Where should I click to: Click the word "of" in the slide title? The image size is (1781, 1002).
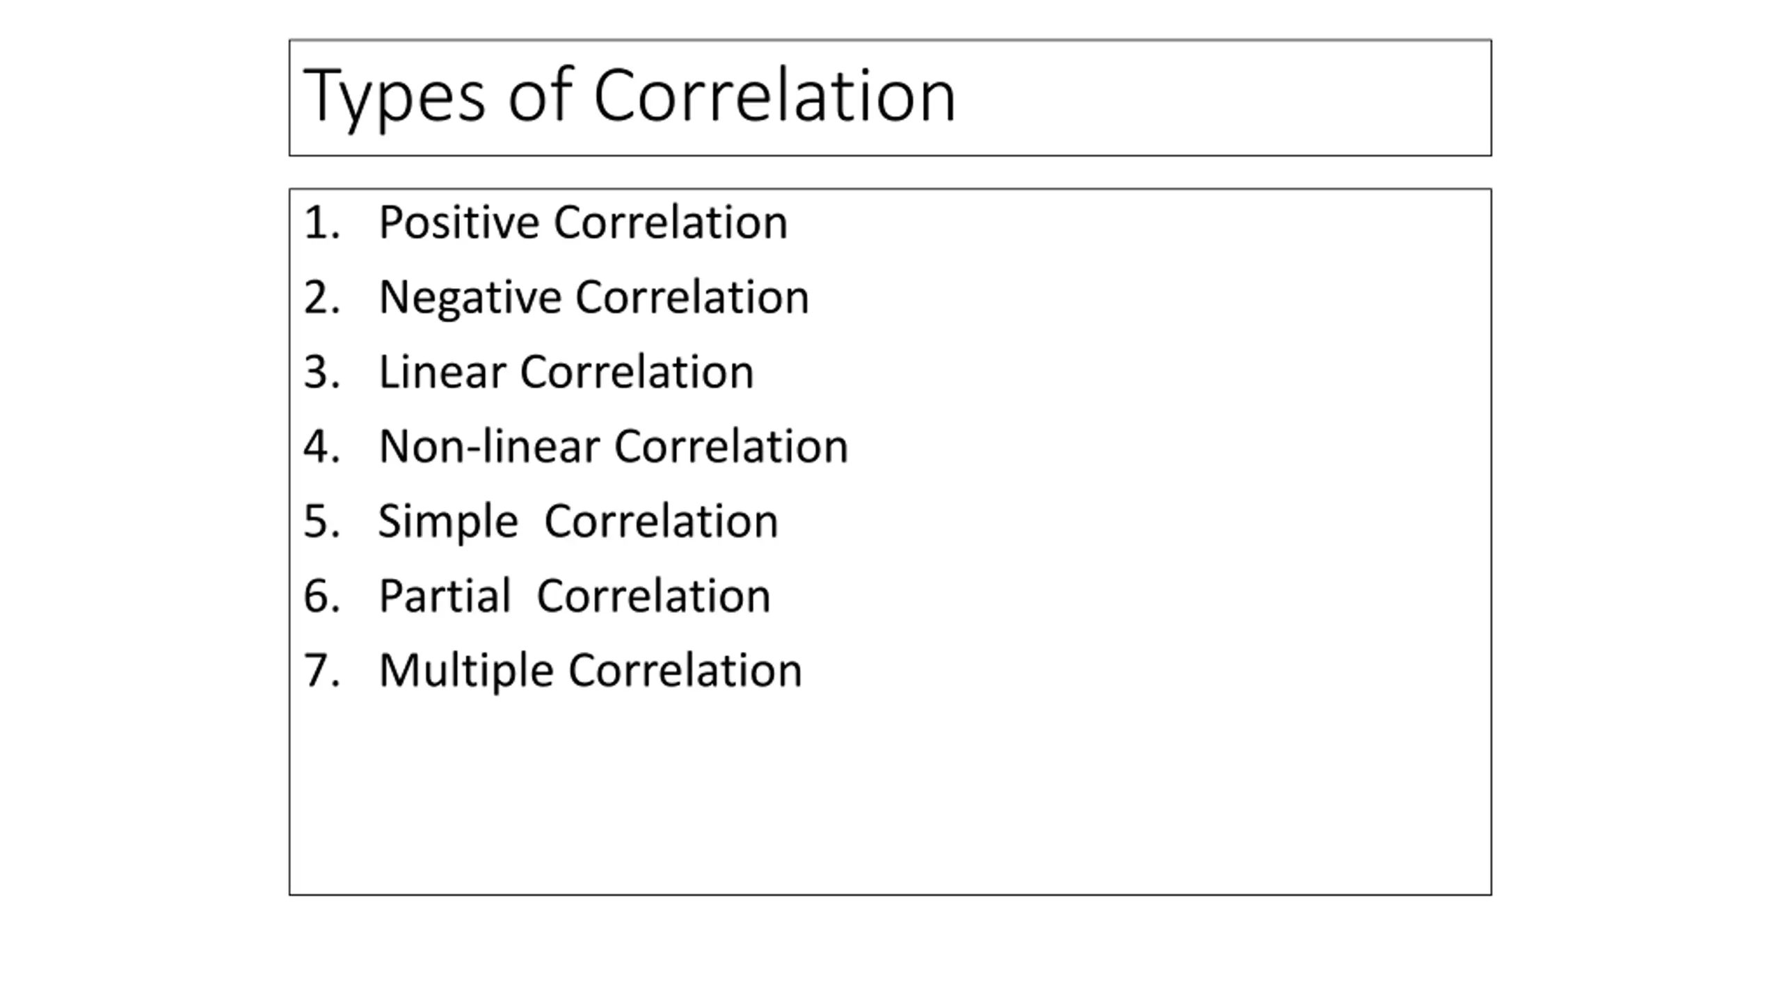[541, 94]
